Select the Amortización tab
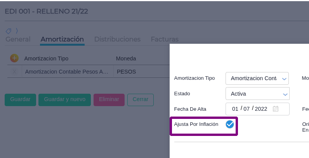The image size is (309, 158). click(x=62, y=39)
